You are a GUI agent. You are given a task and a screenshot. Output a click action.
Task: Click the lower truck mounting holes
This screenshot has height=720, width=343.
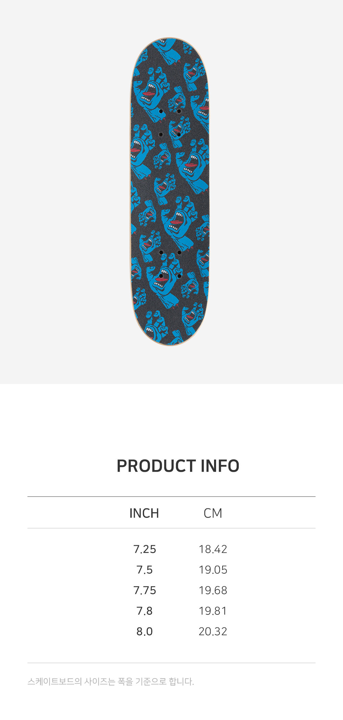(170, 264)
